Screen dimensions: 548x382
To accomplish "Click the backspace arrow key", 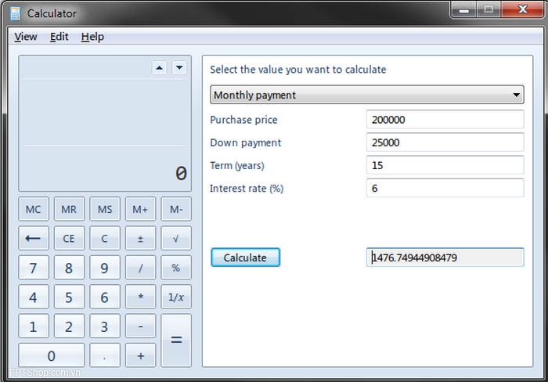I will pos(34,238).
